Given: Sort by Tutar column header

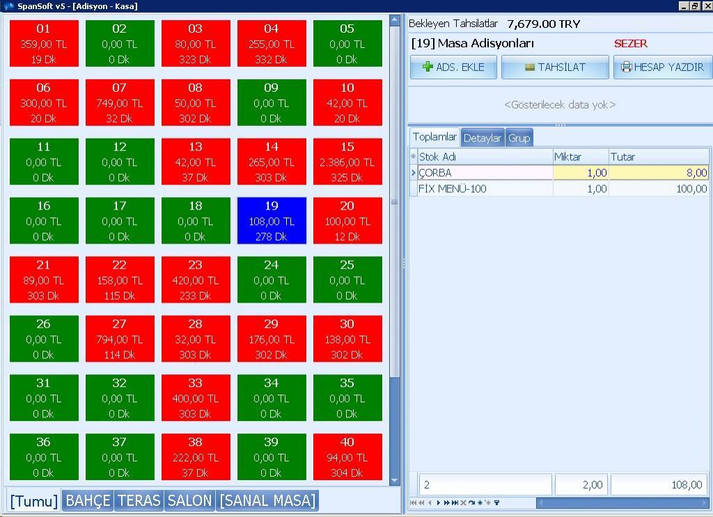Looking at the screenshot, I should (659, 157).
